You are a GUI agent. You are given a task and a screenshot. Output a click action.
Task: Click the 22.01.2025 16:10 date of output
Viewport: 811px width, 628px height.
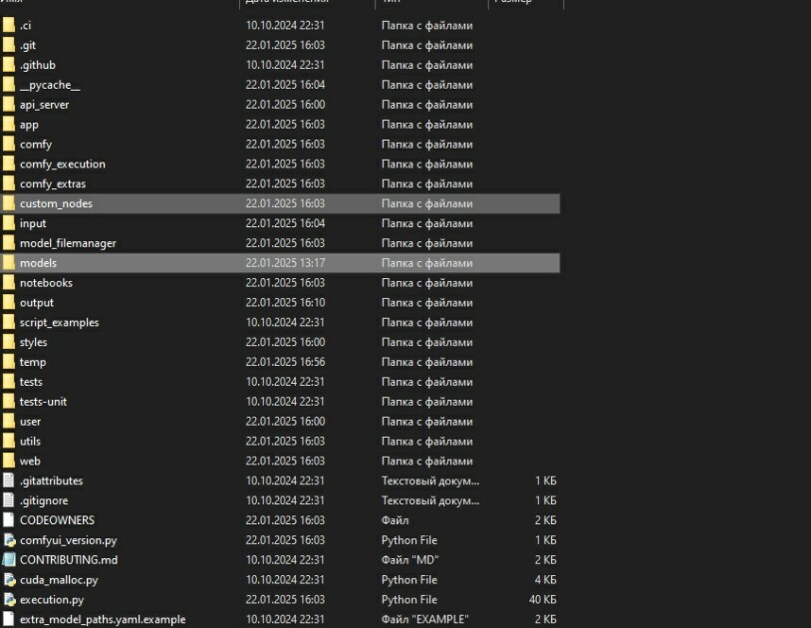[286, 302]
